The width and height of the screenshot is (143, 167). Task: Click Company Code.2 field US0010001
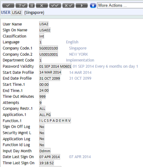pyautogui.click(x=48, y=54)
